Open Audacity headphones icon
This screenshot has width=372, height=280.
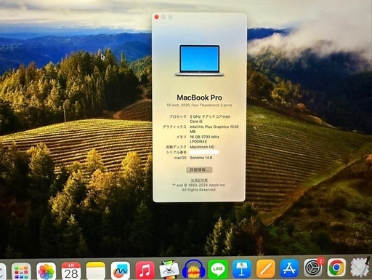(x=193, y=269)
